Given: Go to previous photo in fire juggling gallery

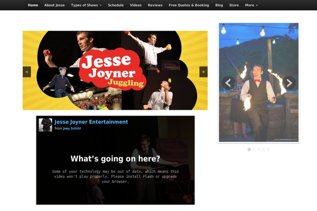Looking at the screenshot, I should pos(228,83).
